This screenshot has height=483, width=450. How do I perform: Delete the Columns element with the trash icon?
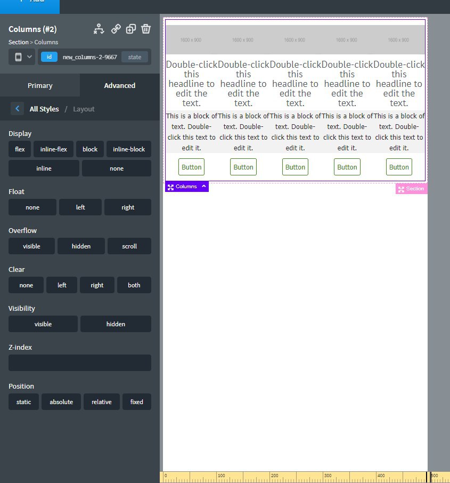[x=146, y=29]
